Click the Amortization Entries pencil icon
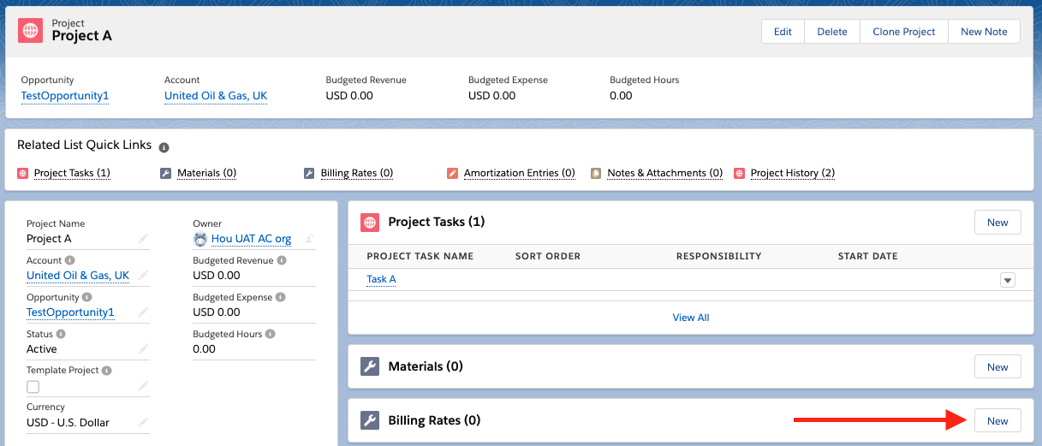 point(453,173)
